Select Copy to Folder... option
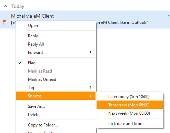The image size is (170, 133). pos(56,125)
